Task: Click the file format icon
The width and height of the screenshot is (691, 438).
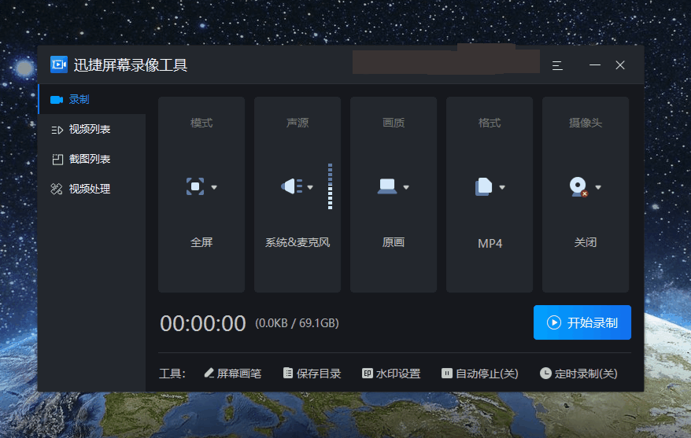Action: tap(483, 186)
